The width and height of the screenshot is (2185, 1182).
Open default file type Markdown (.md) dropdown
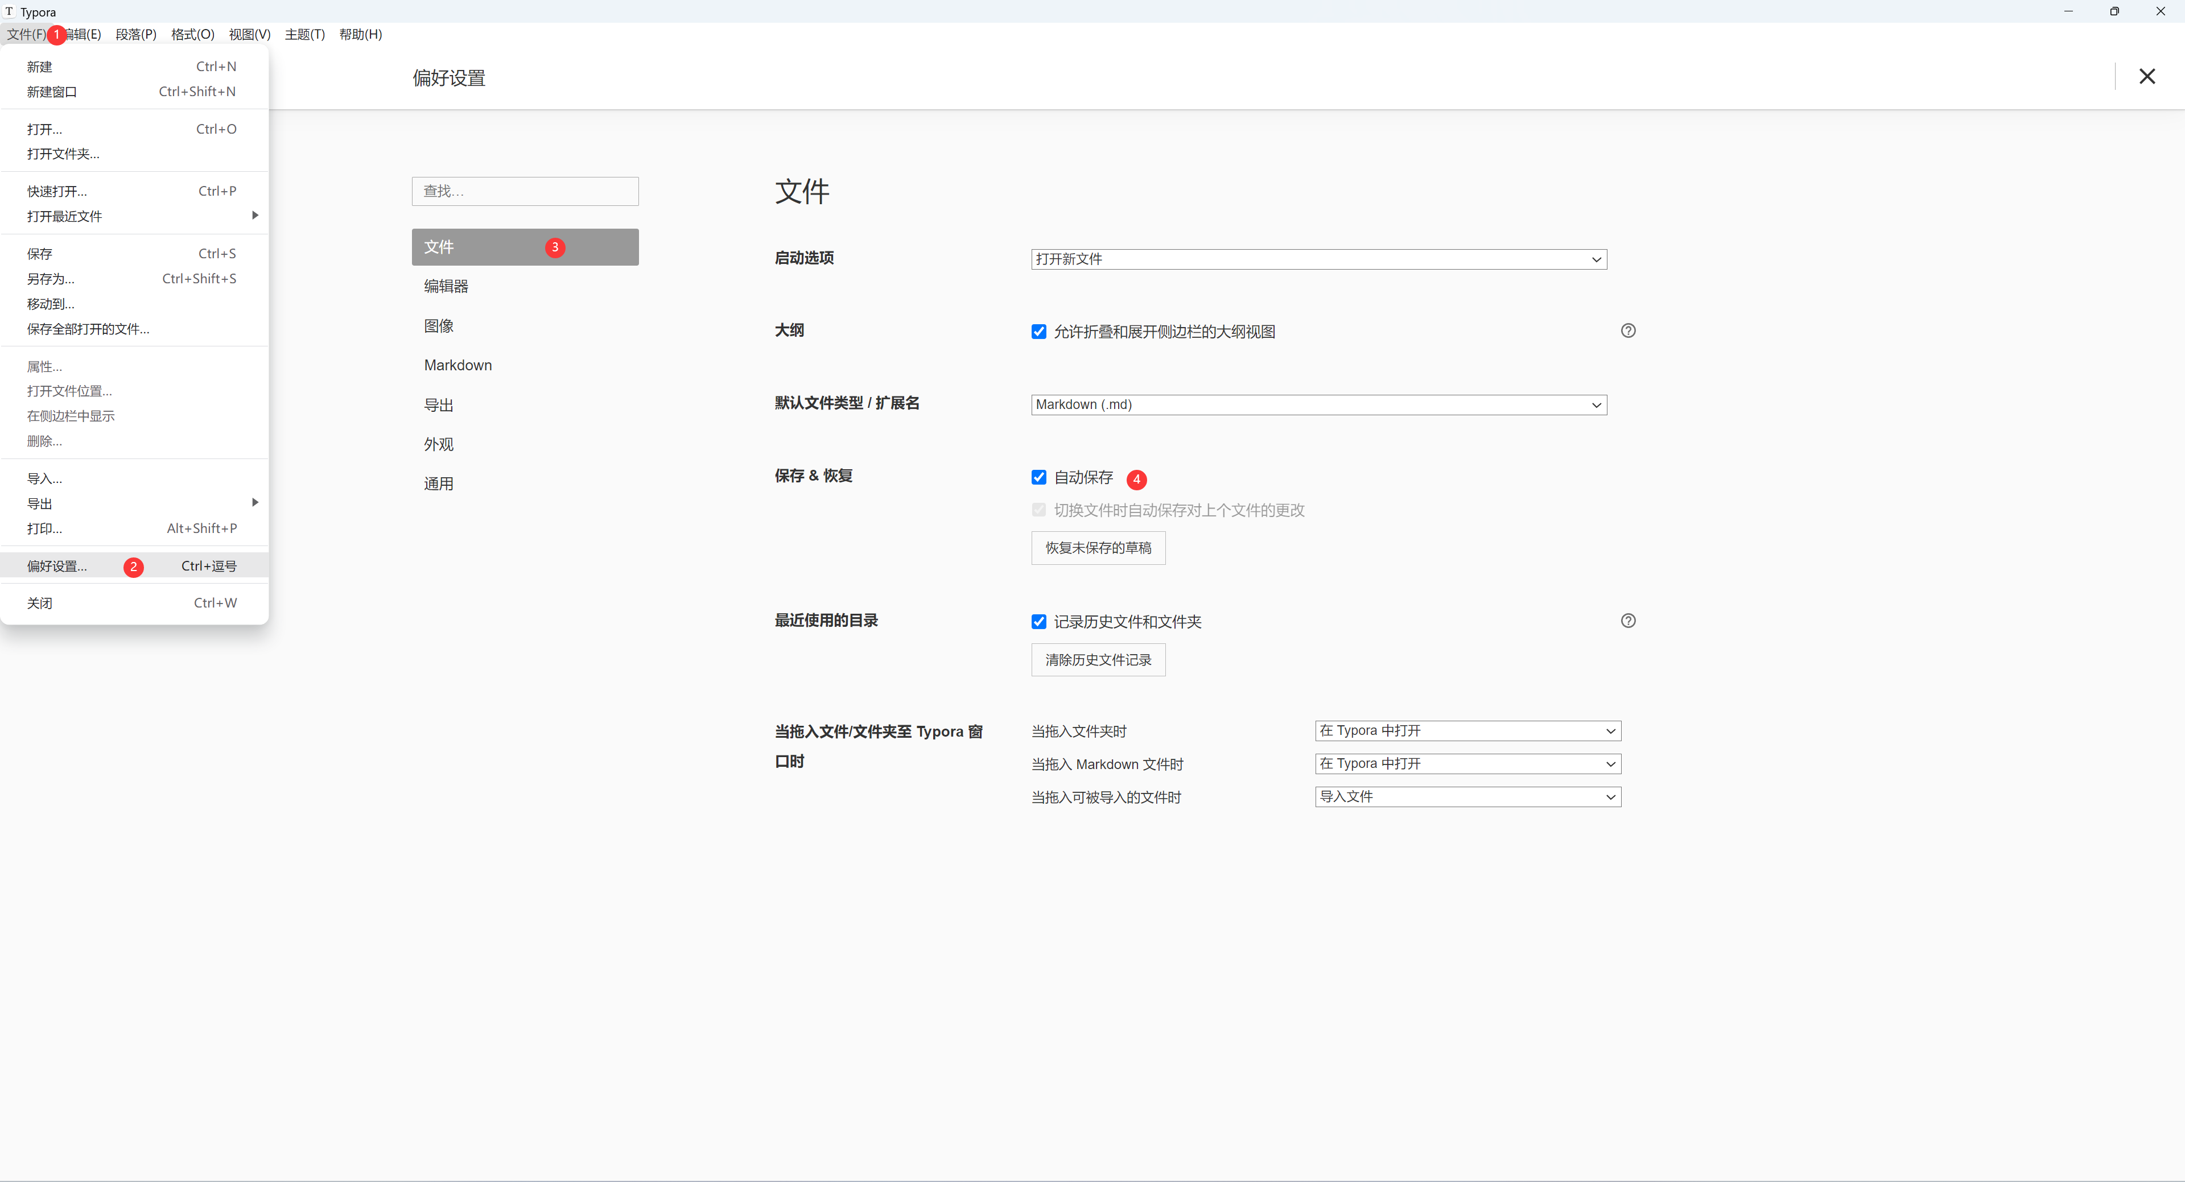click(x=1319, y=406)
